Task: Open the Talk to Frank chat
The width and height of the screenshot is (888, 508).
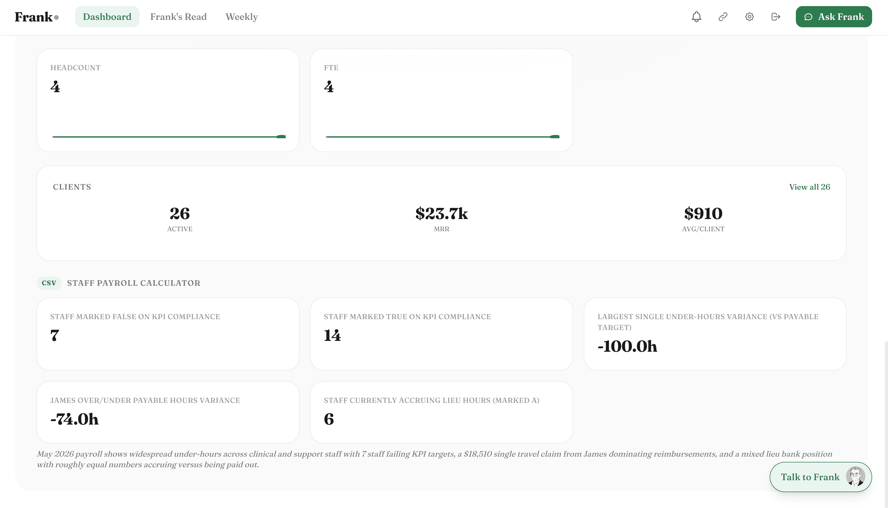Action: pyautogui.click(x=820, y=476)
